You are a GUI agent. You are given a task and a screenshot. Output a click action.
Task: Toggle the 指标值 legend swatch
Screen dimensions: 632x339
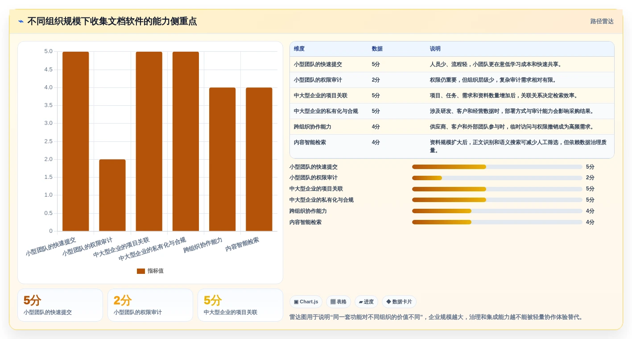(141, 271)
